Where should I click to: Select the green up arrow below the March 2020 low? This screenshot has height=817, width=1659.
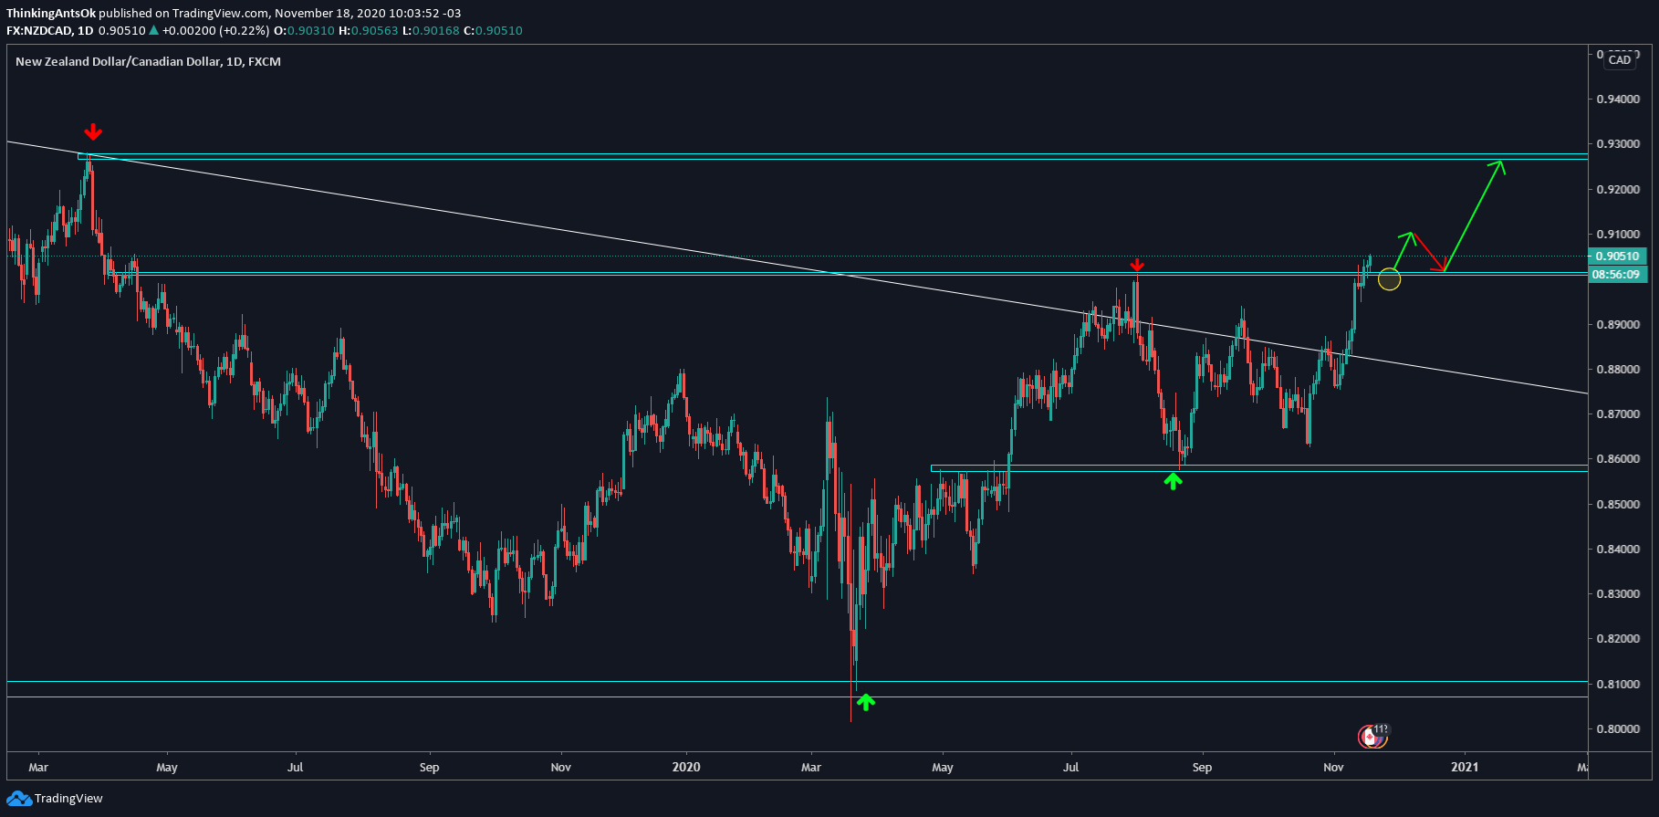pos(866,702)
